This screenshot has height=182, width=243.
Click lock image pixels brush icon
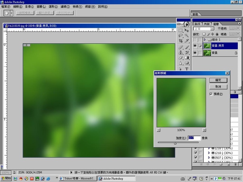click(x=209, y=34)
